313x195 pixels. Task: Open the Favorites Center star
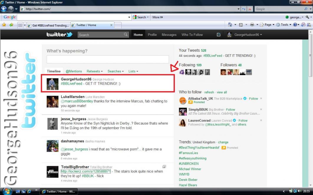[x=4, y=25]
